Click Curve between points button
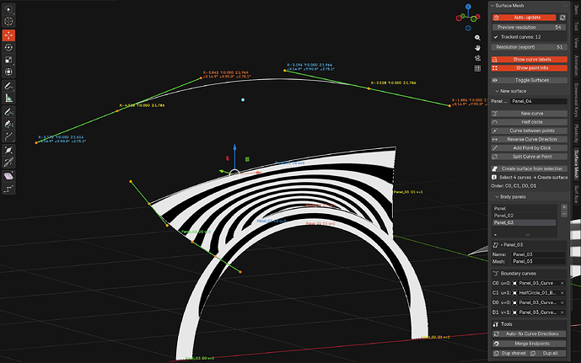The height and width of the screenshot is (363, 581). click(x=529, y=131)
